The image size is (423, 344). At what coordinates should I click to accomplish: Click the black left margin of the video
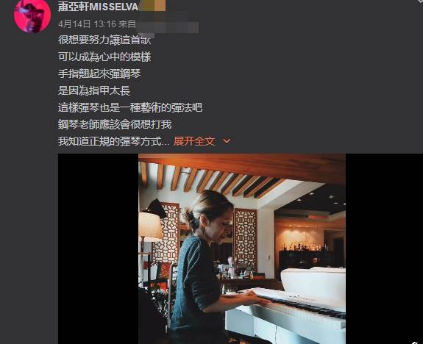click(98, 248)
